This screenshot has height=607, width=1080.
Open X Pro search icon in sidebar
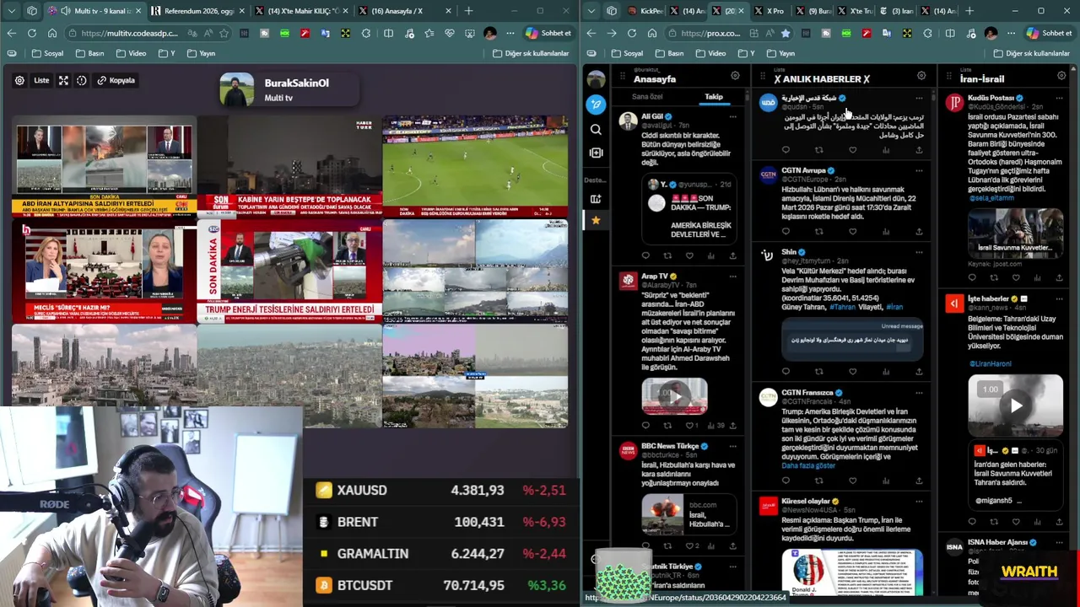coord(596,130)
